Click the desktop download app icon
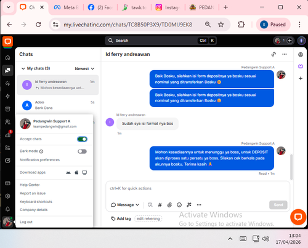Viewport: 308px width, 248px height. click(x=84, y=172)
